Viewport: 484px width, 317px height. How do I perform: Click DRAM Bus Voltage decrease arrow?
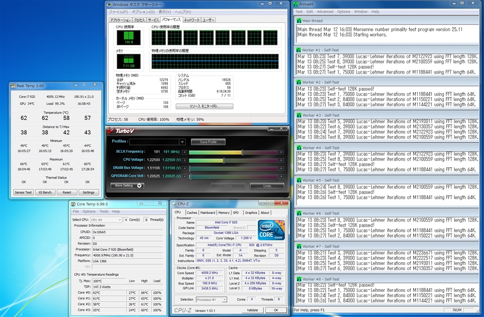[x=185, y=168]
